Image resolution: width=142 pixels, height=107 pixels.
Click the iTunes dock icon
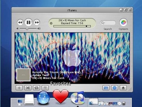78,98
